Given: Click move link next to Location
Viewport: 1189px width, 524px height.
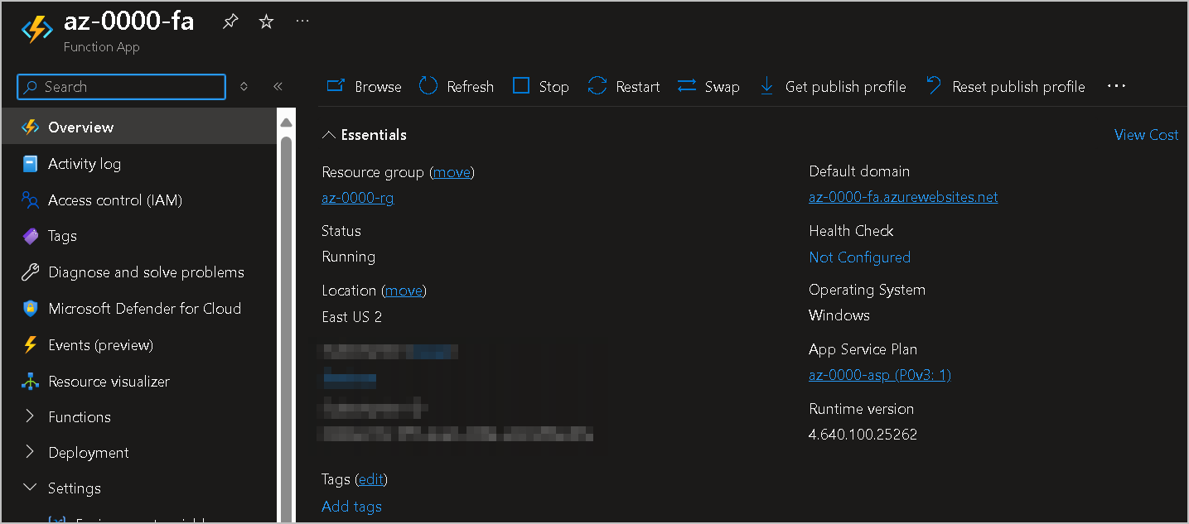Looking at the screenshot, I should click(404, 291).
